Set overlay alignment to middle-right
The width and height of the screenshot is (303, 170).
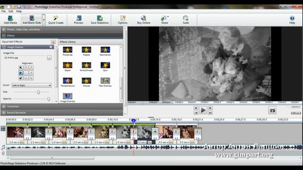click(x=31, y=73)
